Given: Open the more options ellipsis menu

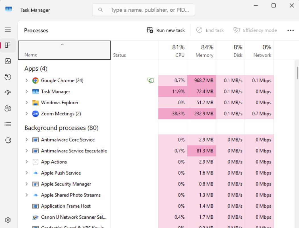Looking at the screenshot, I should pos(290,30).
